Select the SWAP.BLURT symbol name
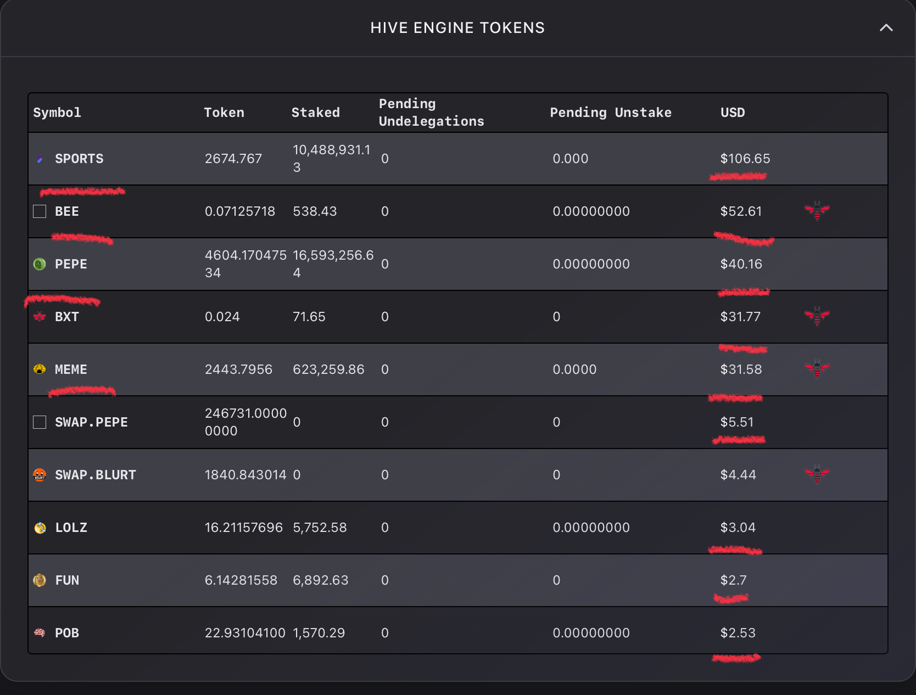This screenshot has width=916, height=695. [x=96, y=475]
